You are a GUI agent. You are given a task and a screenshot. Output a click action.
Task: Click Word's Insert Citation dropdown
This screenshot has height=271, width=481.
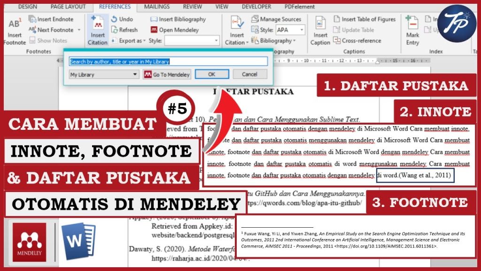[x=237, y=31]
